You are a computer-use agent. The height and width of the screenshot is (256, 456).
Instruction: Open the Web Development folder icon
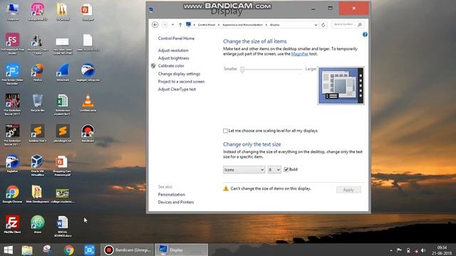38,194
